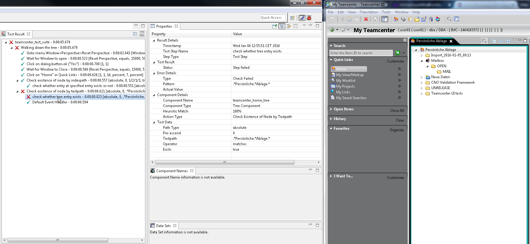Click the framed magnifier icon in Teamcenter toolbar
The width and height of the screenshot is (530, 244).
pyautogui.click(x=456, y=19)
